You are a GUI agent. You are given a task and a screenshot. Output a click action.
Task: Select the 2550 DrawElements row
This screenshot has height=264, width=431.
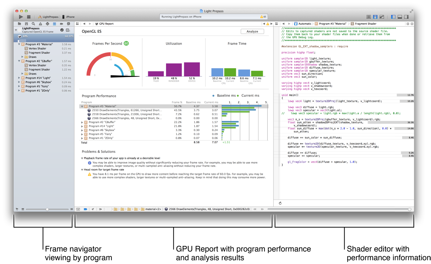126,110
